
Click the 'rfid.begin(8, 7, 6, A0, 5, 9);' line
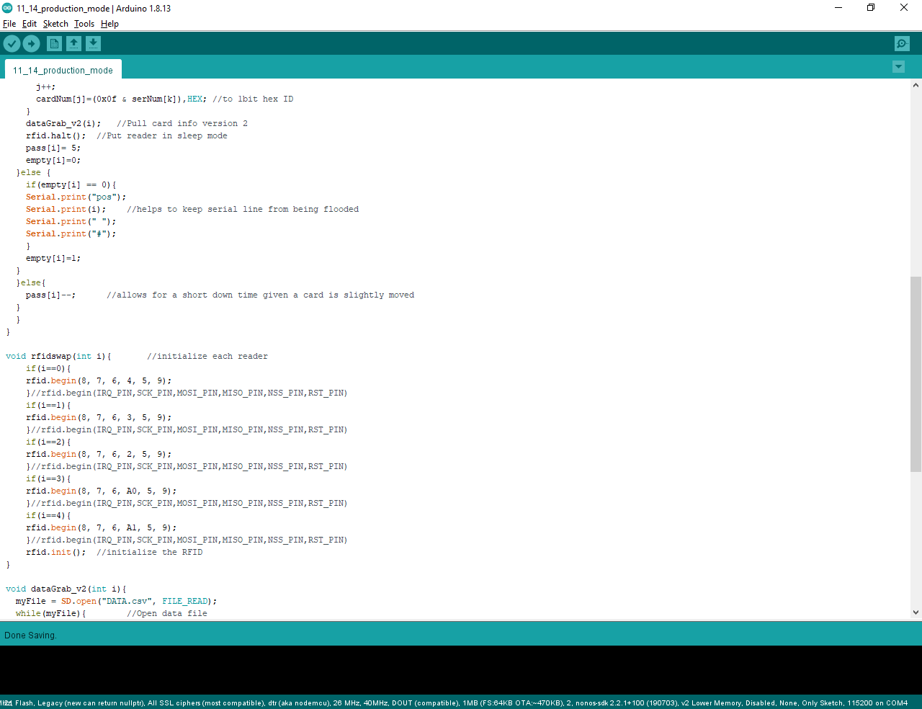pyautogui.click(x=102, y=491)
